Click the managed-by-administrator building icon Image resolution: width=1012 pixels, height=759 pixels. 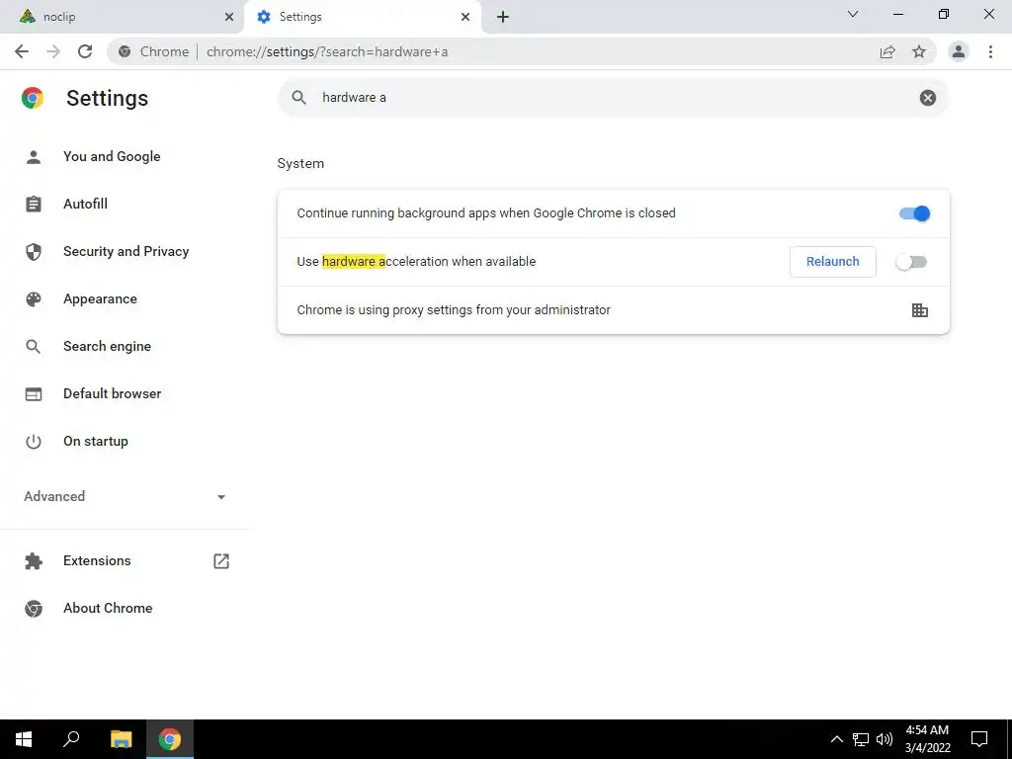pyautogui.click(x=920, y=310)
